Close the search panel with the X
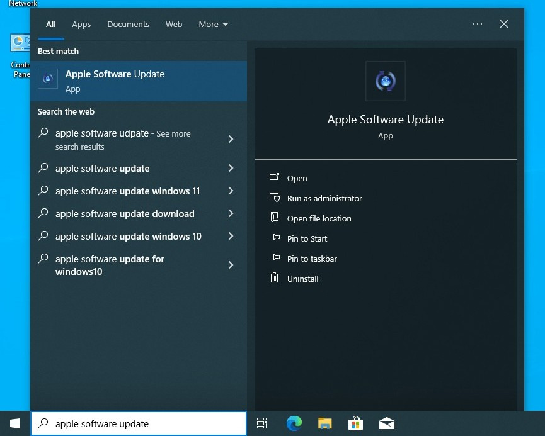 click(x=504, y=24)
